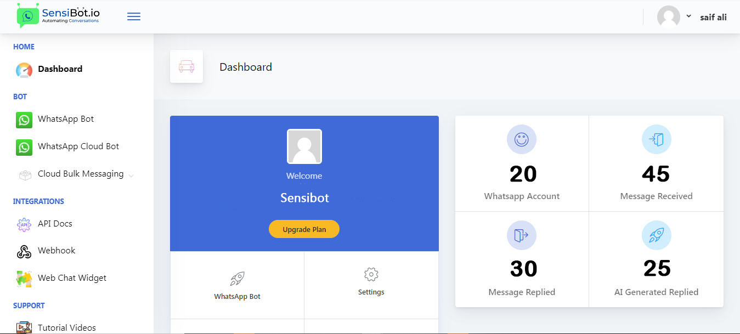Viewport: 740px width, 334px height.
Task: Click the Message Replied icon
Action: pos(521,235)
